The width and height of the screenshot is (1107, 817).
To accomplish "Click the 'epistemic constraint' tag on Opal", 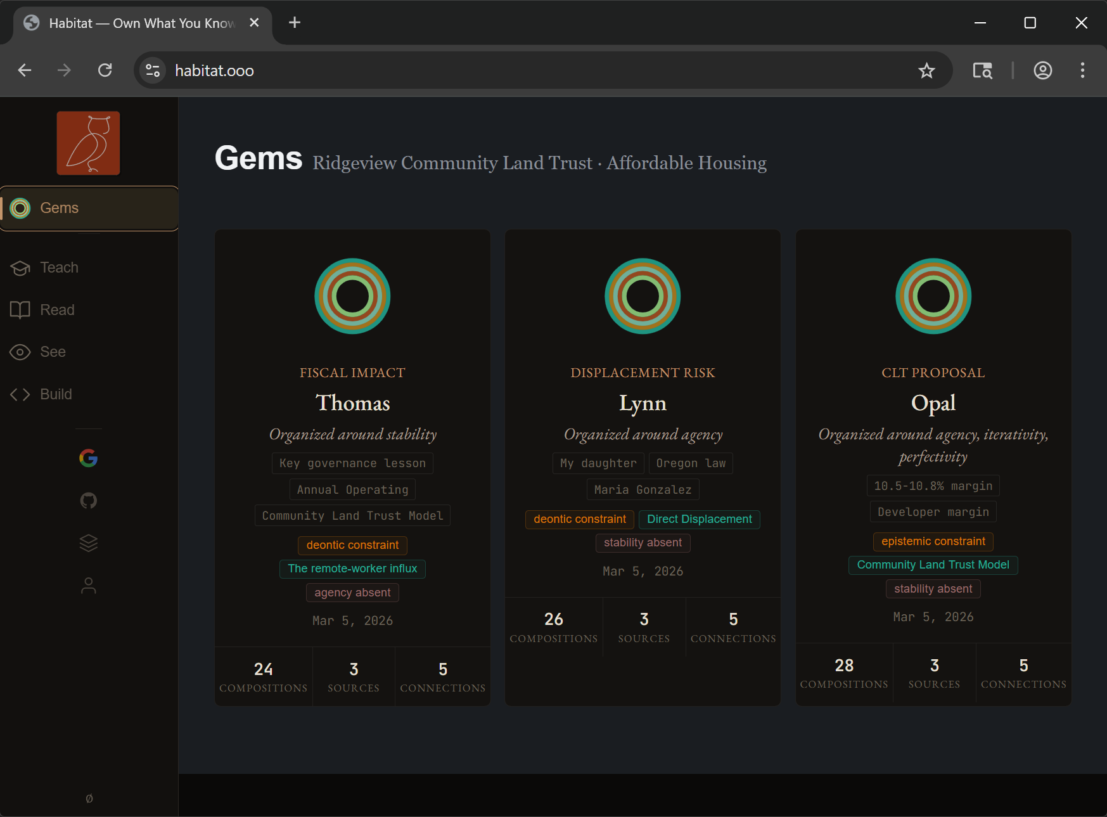I will (x=933, y=541).
